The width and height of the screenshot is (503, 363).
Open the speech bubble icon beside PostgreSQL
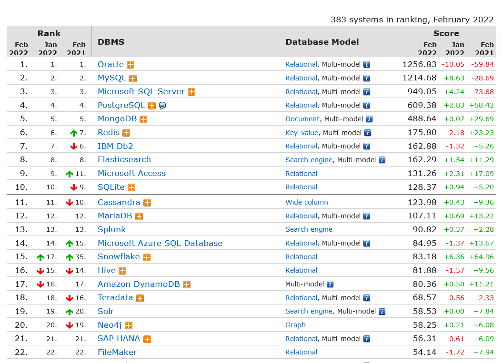(x=162, y=106)
